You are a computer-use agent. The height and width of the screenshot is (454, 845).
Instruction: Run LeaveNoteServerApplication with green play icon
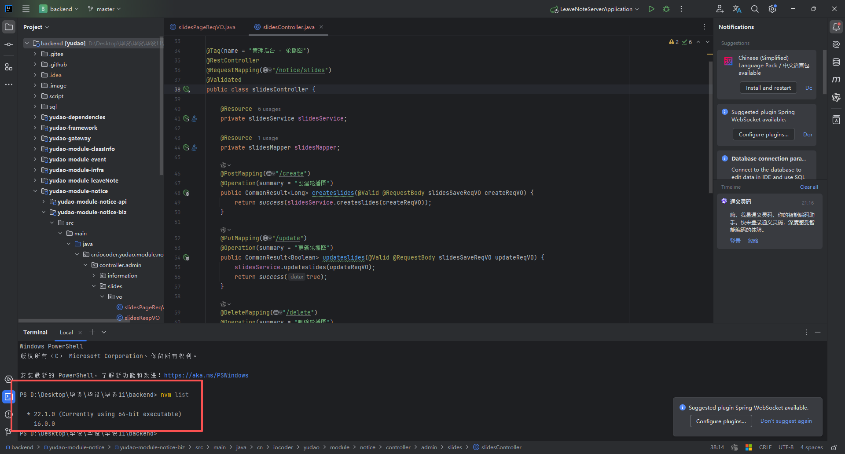pyautogui.click(x=651, y=8)
